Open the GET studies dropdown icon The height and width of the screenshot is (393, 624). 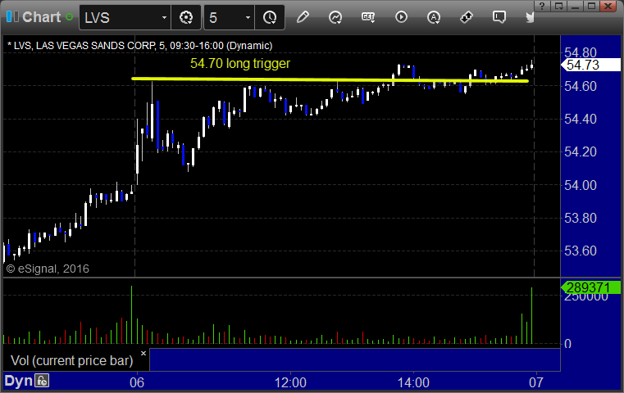368,17
